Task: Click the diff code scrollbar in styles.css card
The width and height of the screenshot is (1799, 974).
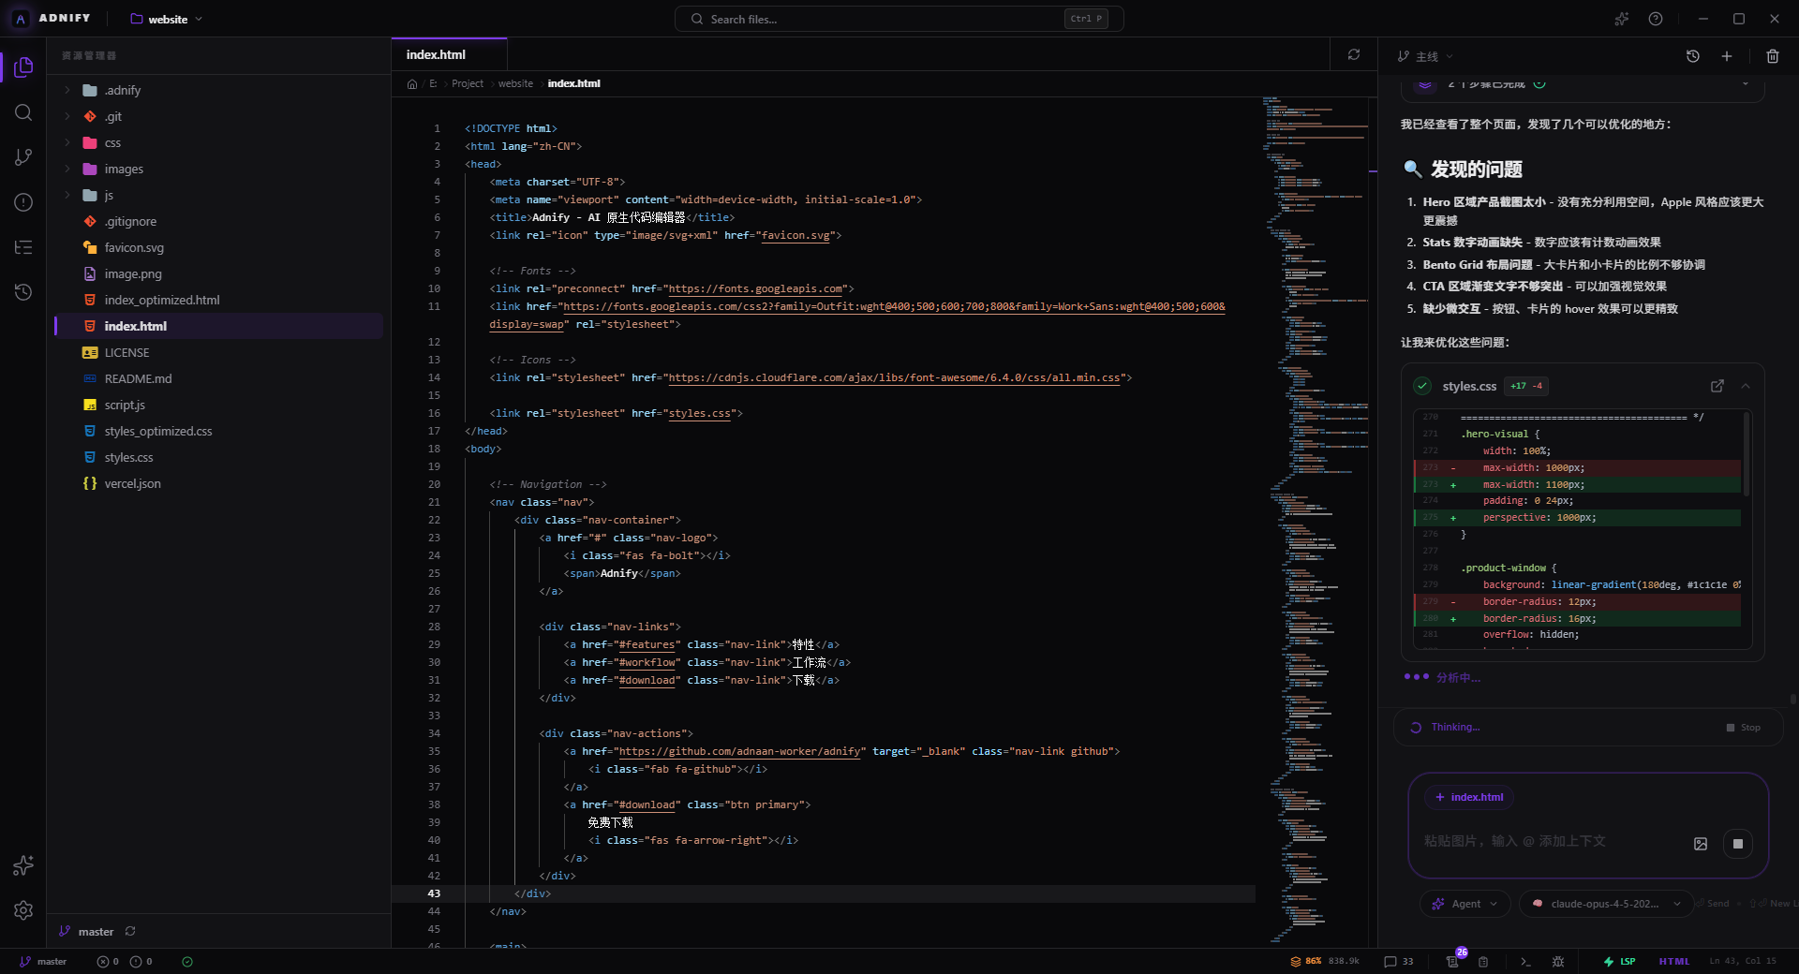Action: pyautogui.click(x=1746, y=455)
